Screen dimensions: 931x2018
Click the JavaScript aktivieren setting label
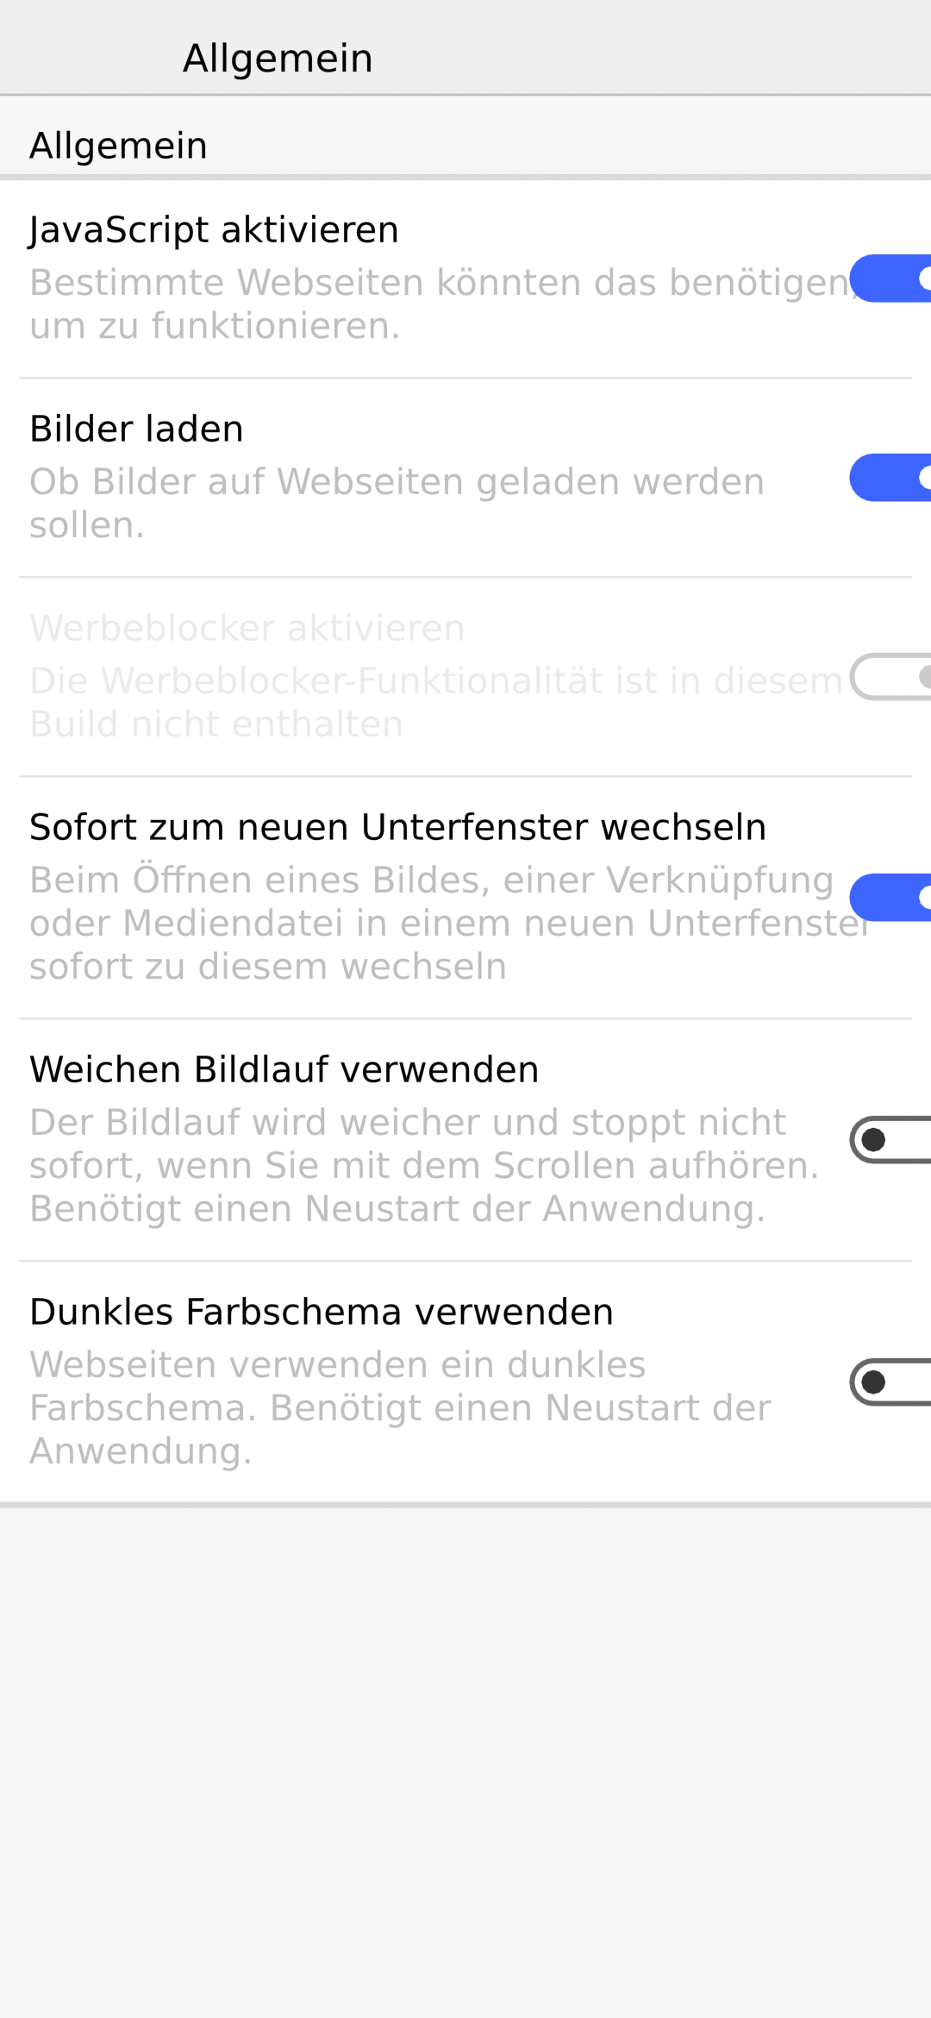(214, 230)
